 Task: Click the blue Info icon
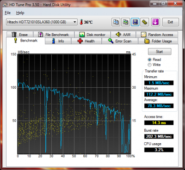[54, 41]
